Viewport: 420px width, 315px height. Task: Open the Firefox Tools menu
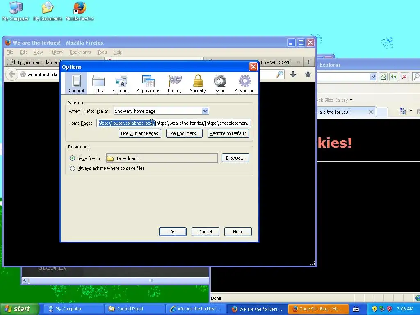102,52
